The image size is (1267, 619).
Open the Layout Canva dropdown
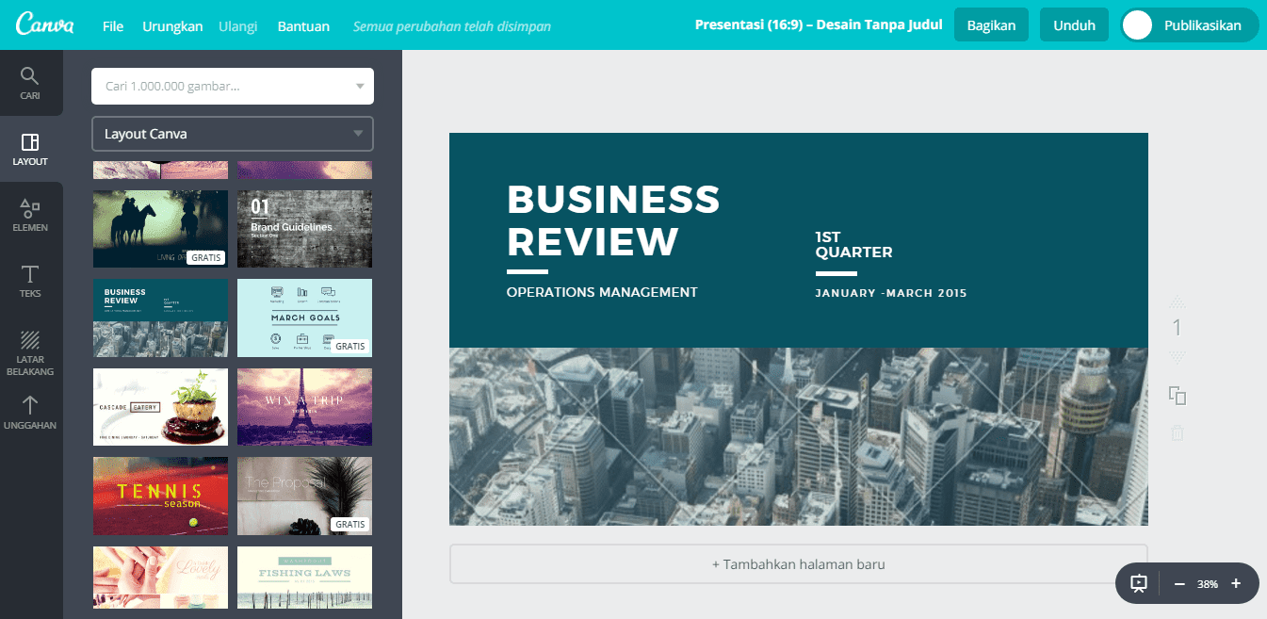tap(232, 134)
